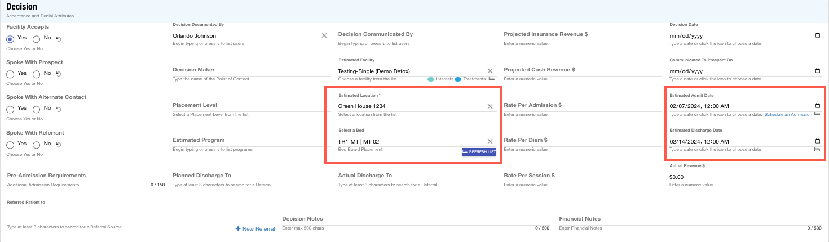Select Yes for Spoke With Prospect
This screenshot has height=242, width=829.
click(10, 74)
